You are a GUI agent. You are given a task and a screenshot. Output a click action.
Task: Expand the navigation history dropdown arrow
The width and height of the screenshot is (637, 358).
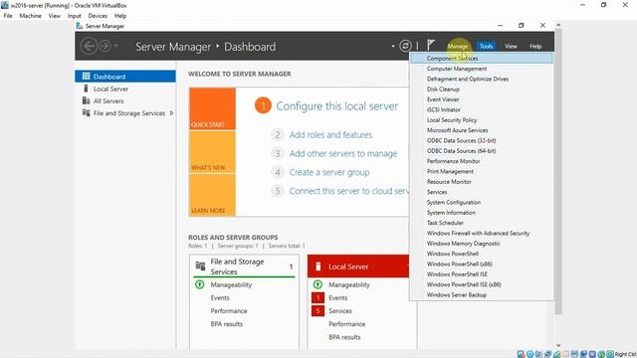pyautogui.click(x=116, y=46)
